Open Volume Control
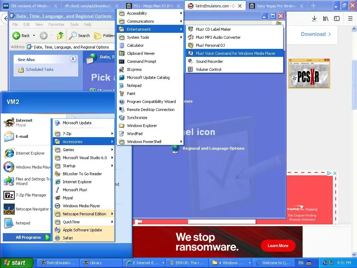This screenshot has width=357, height=268. [x=235, y=69]
